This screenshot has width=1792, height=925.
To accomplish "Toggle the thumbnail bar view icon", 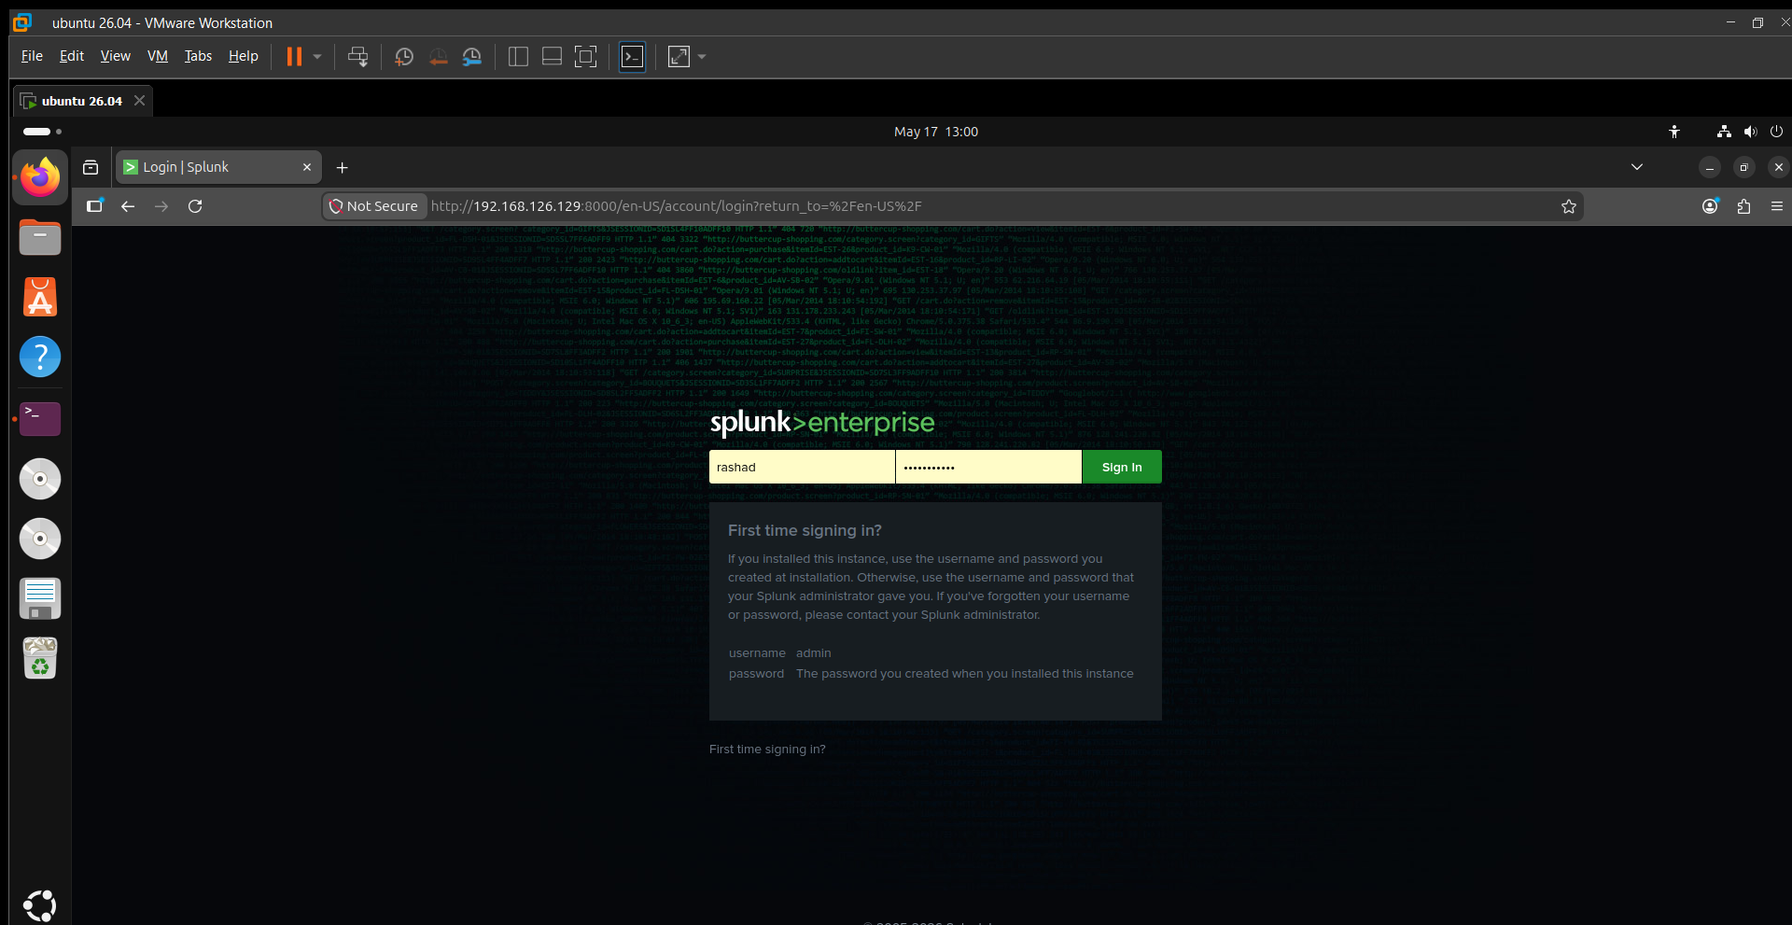I will point(552,57).
